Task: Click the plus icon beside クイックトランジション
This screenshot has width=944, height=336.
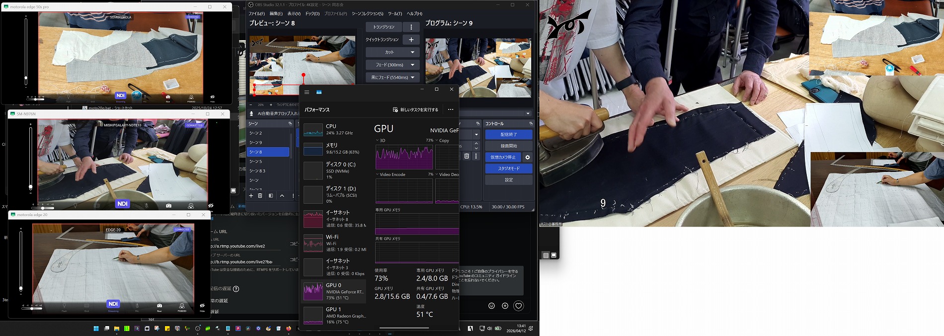Action: click(411, 40)
